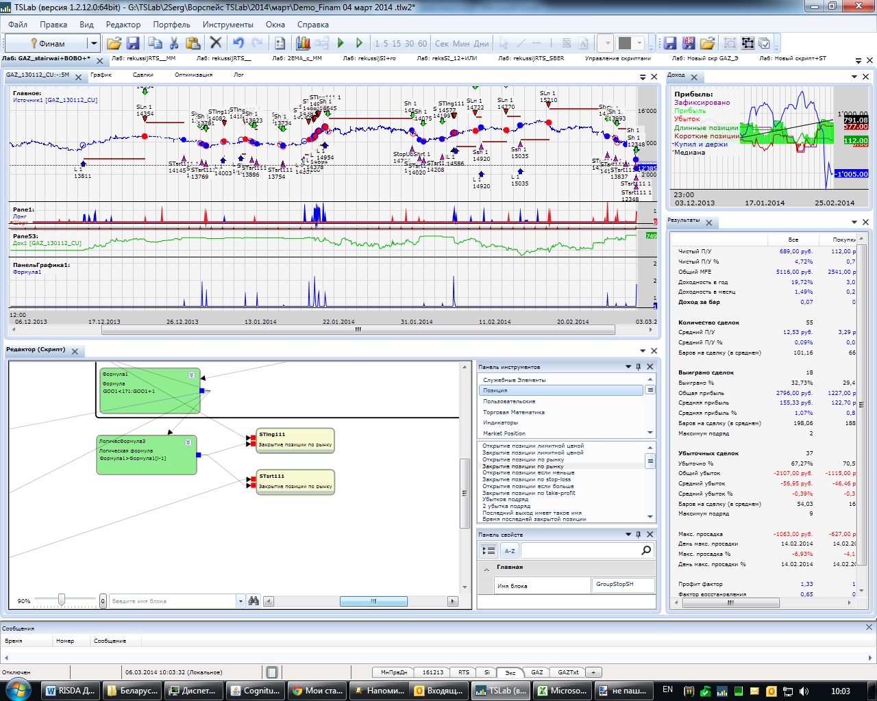This screenshot has width=877, height=701.
Task: Click the chart bars icon in toolbar
Action: tap(303, 43)
